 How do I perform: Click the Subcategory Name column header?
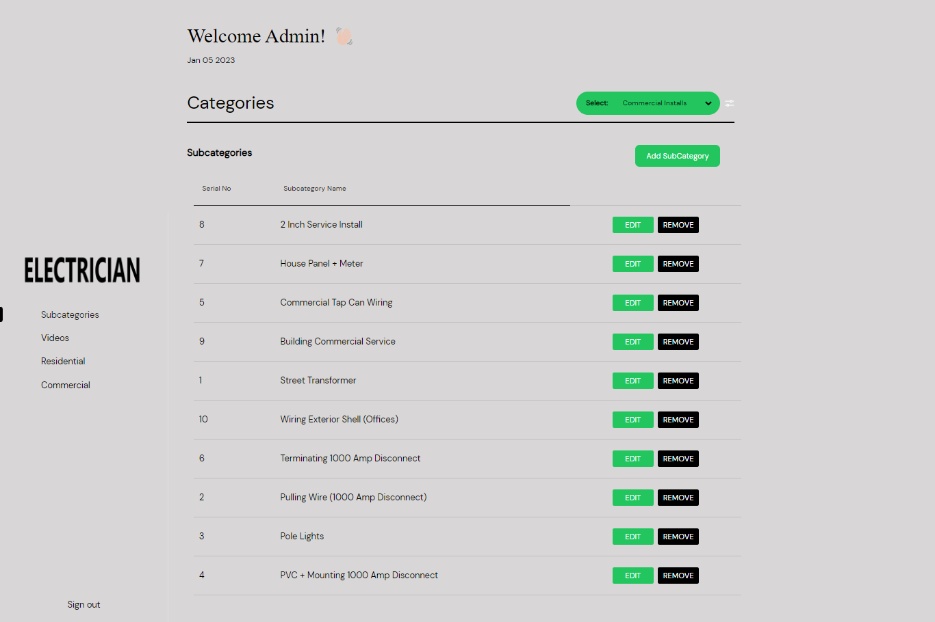315,188
